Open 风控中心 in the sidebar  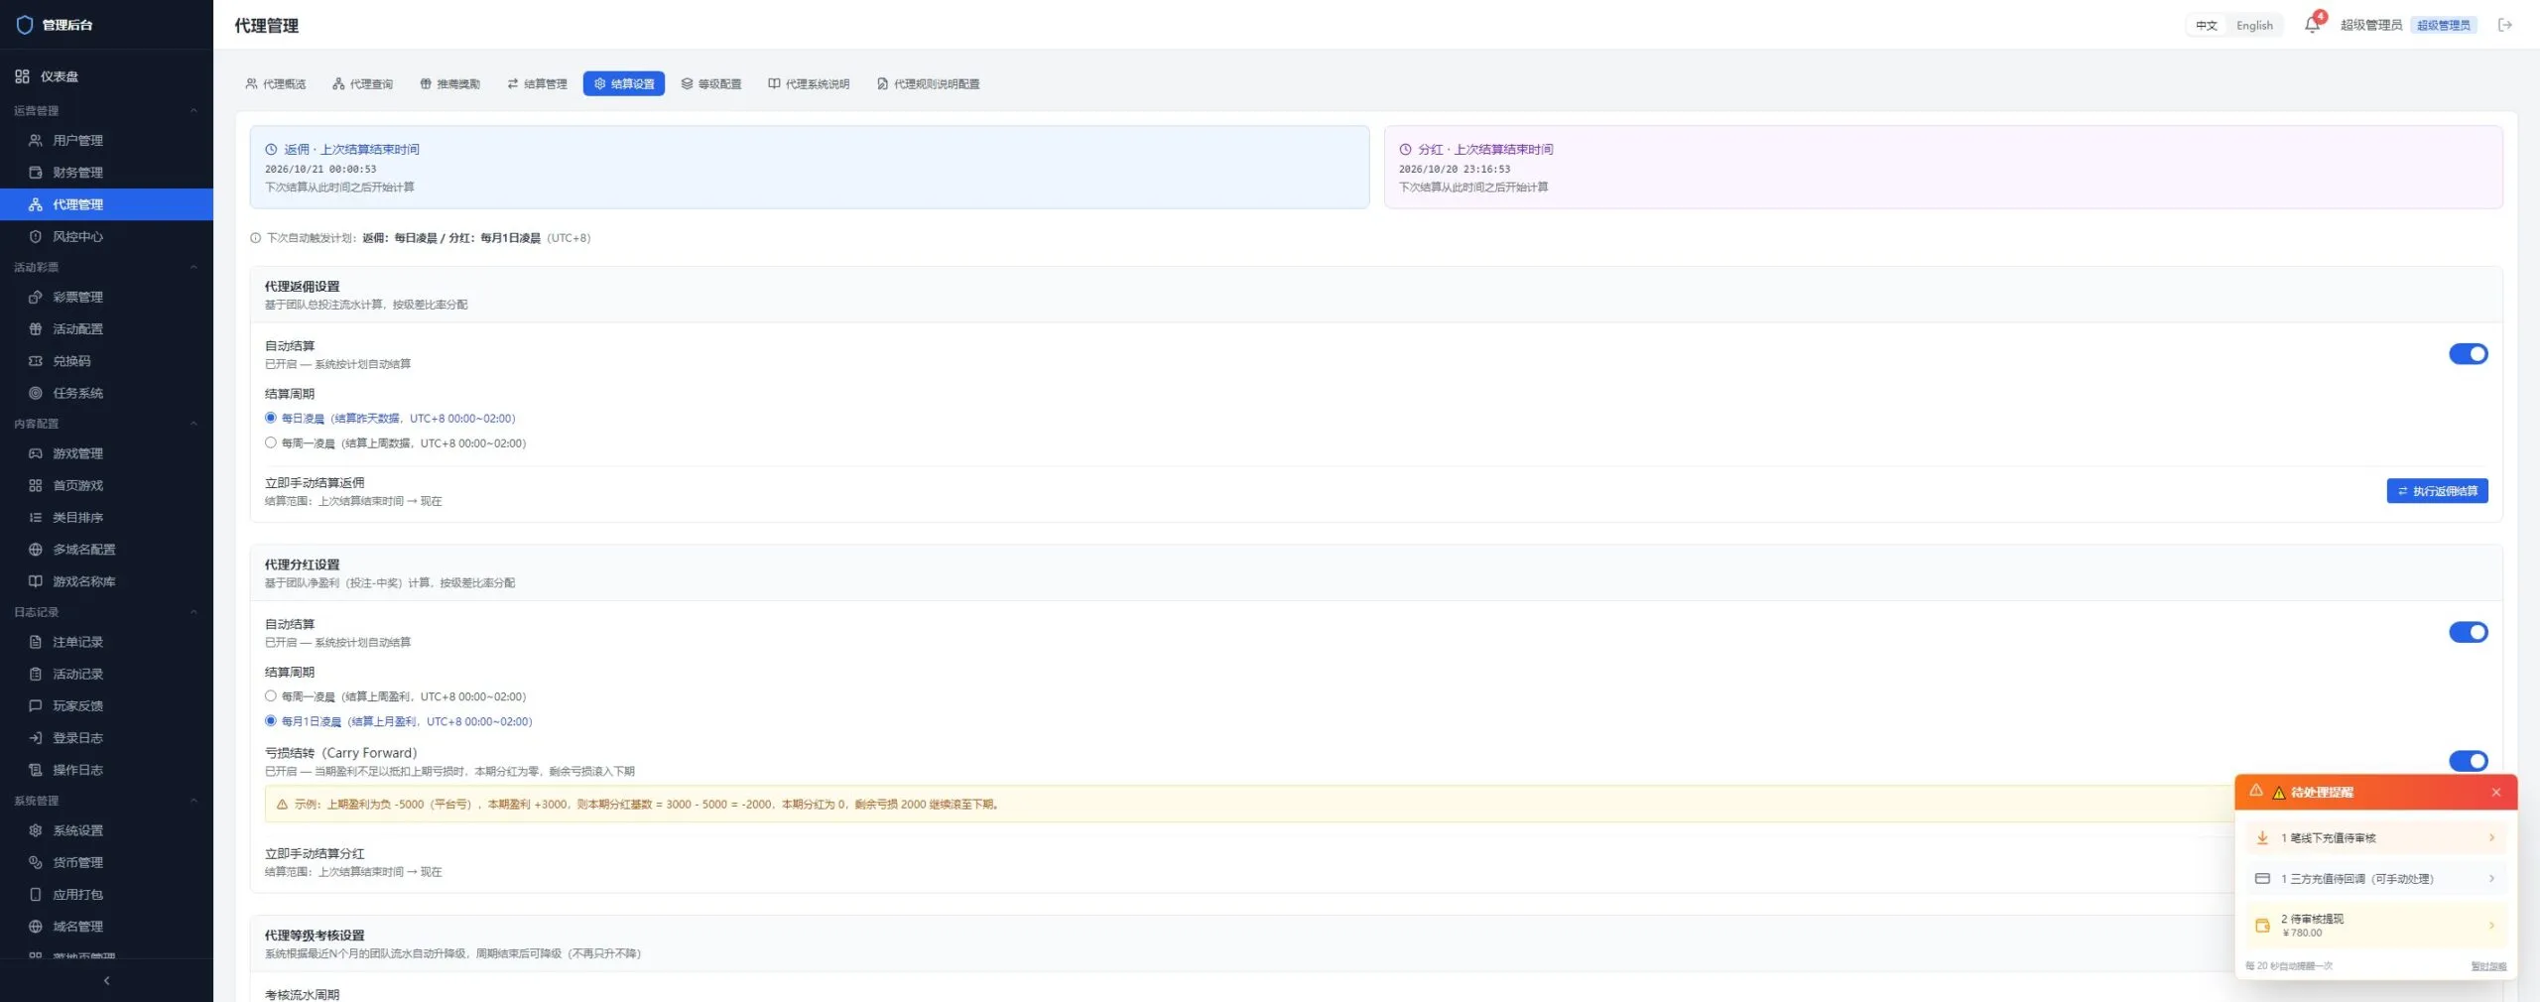point(106,236)
